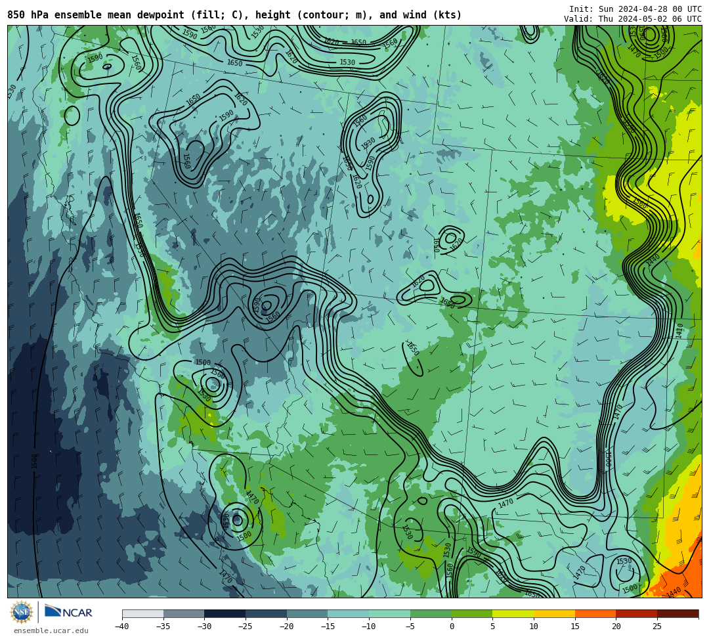The width and height of the screenshot is (709, 639).
Task: Click the -30 colorbar tick label
Action: (x=204, y=627)
